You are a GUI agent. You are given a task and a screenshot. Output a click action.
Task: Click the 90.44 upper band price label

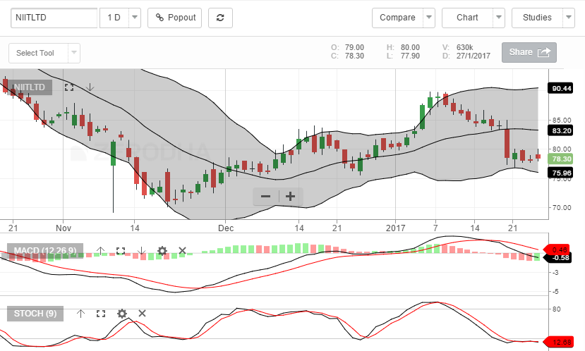point(560,88)
